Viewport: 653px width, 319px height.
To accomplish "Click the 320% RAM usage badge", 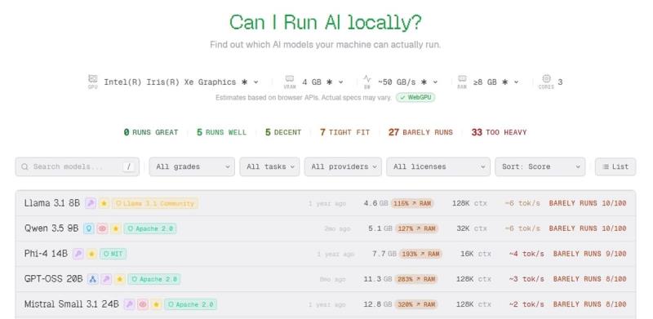I will 416,304.
